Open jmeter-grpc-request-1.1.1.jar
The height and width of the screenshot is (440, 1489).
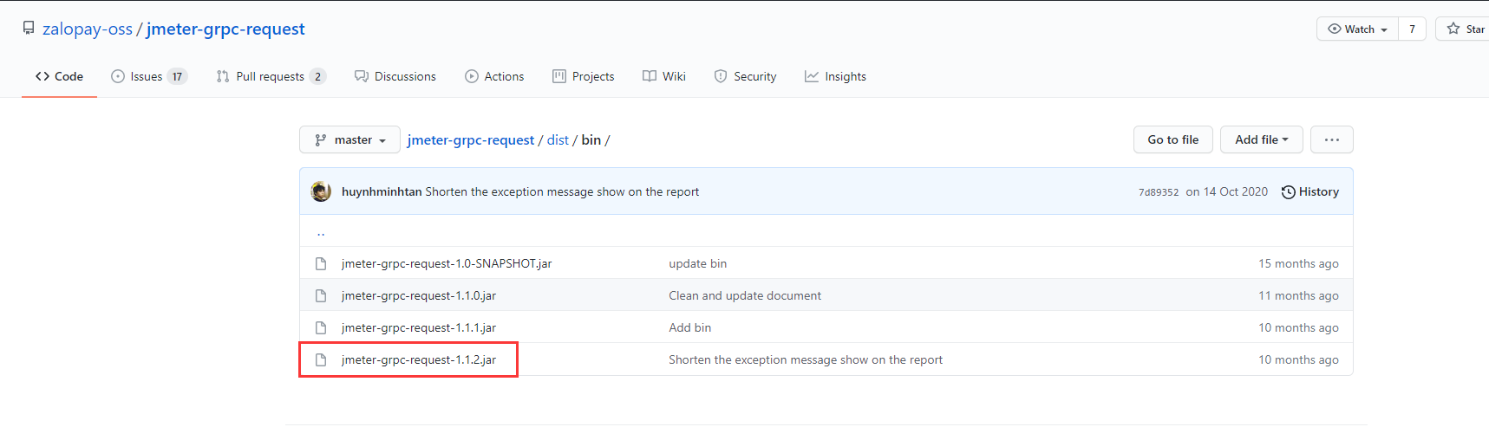419,327
